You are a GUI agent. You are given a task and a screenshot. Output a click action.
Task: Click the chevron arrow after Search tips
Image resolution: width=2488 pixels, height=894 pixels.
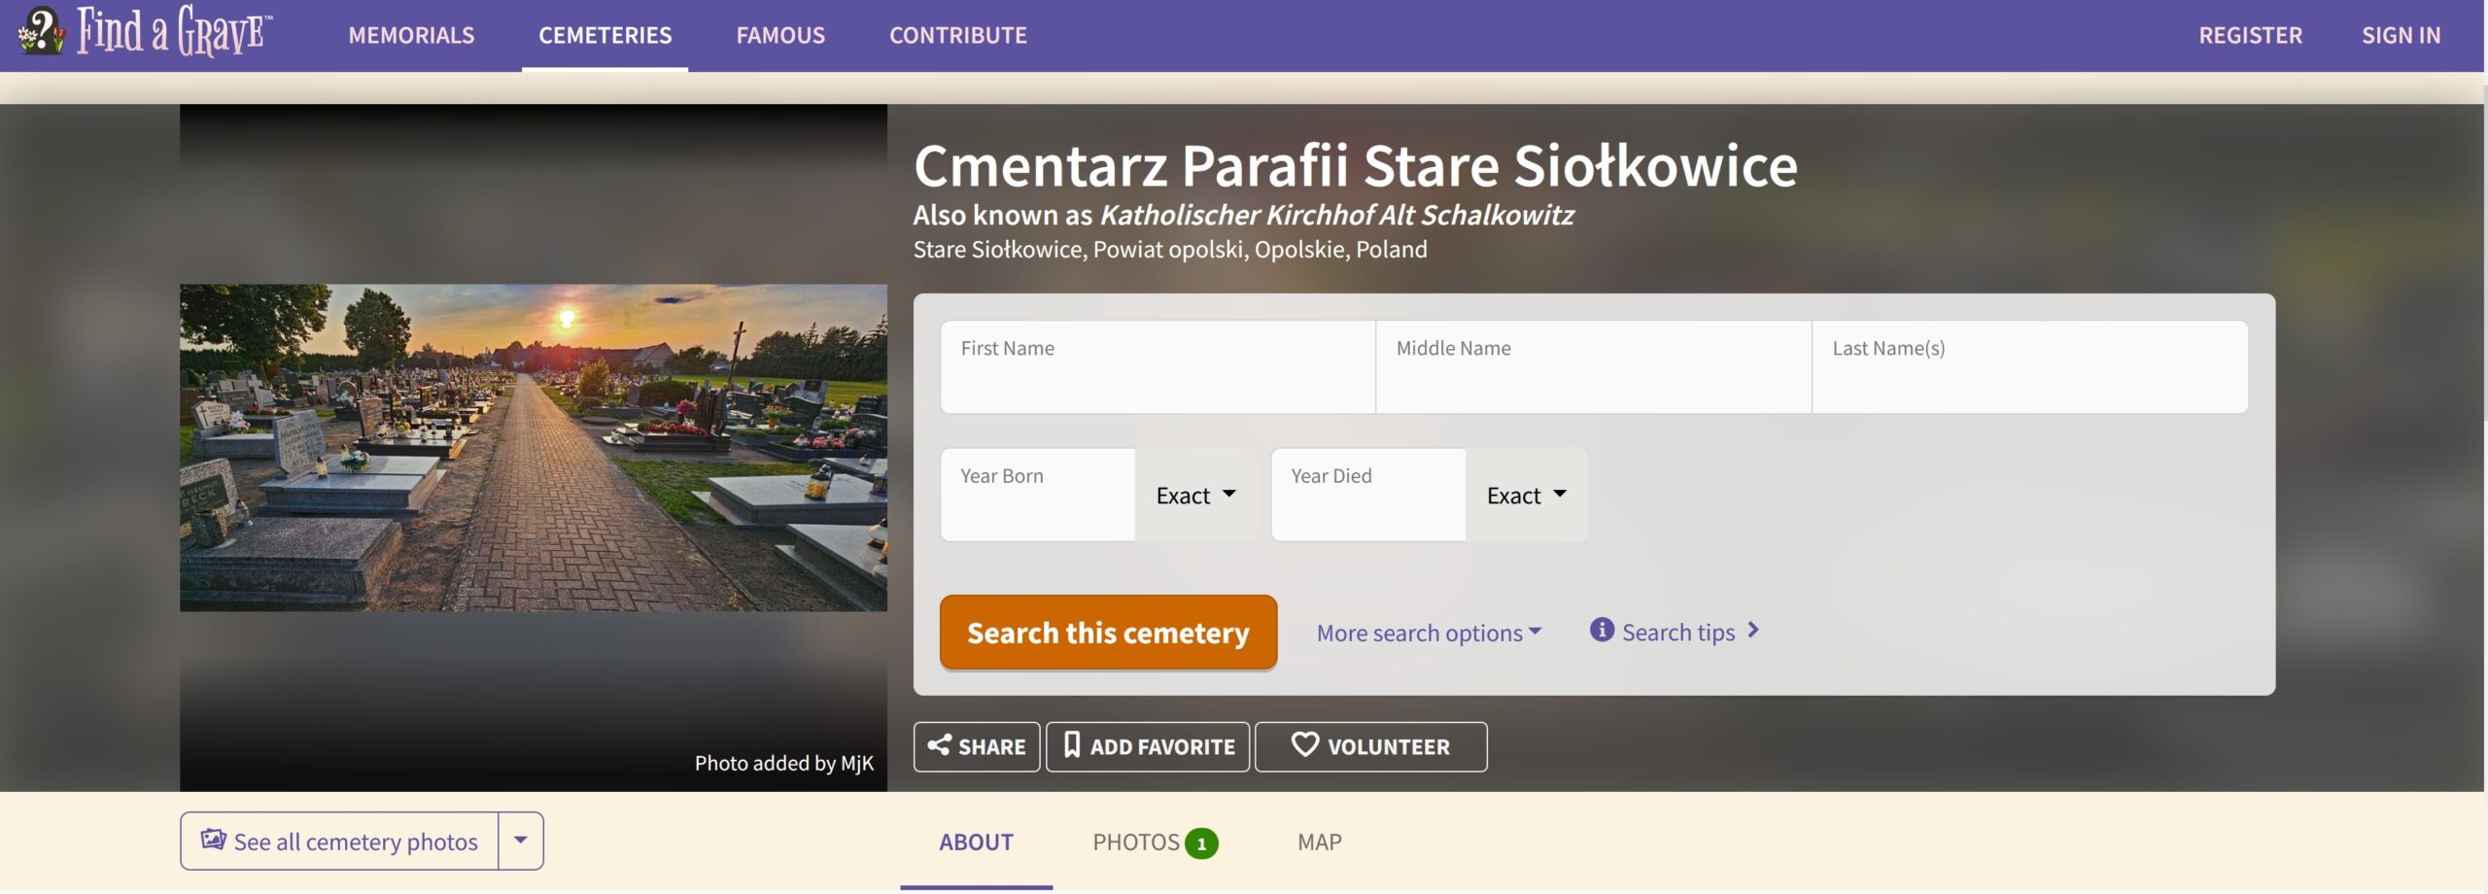(x=1754, y=632)
